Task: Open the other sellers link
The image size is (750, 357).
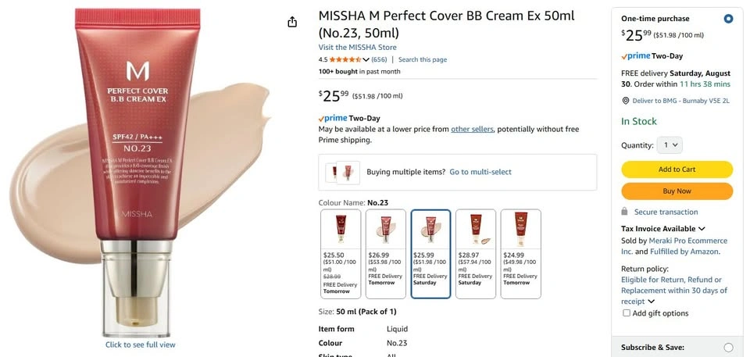Action: (x=472, y=129)
